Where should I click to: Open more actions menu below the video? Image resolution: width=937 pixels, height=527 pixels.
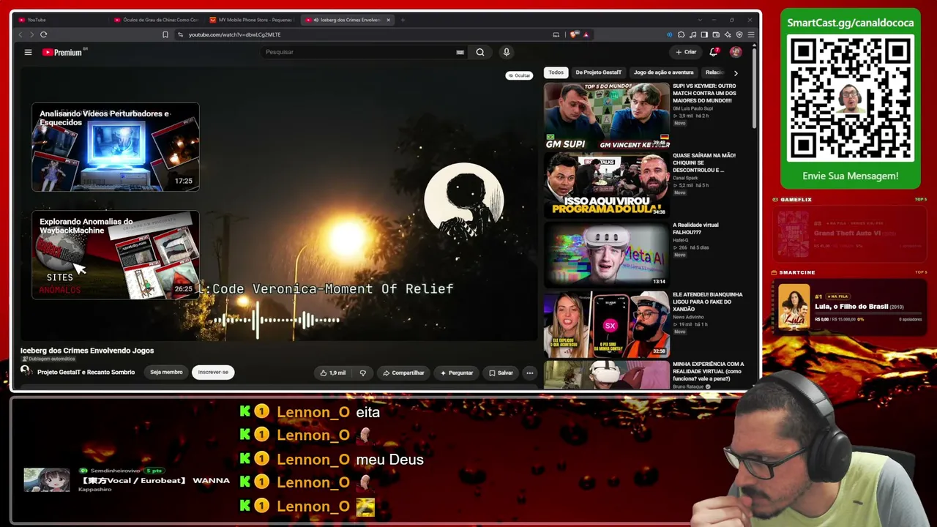[530, 373]
